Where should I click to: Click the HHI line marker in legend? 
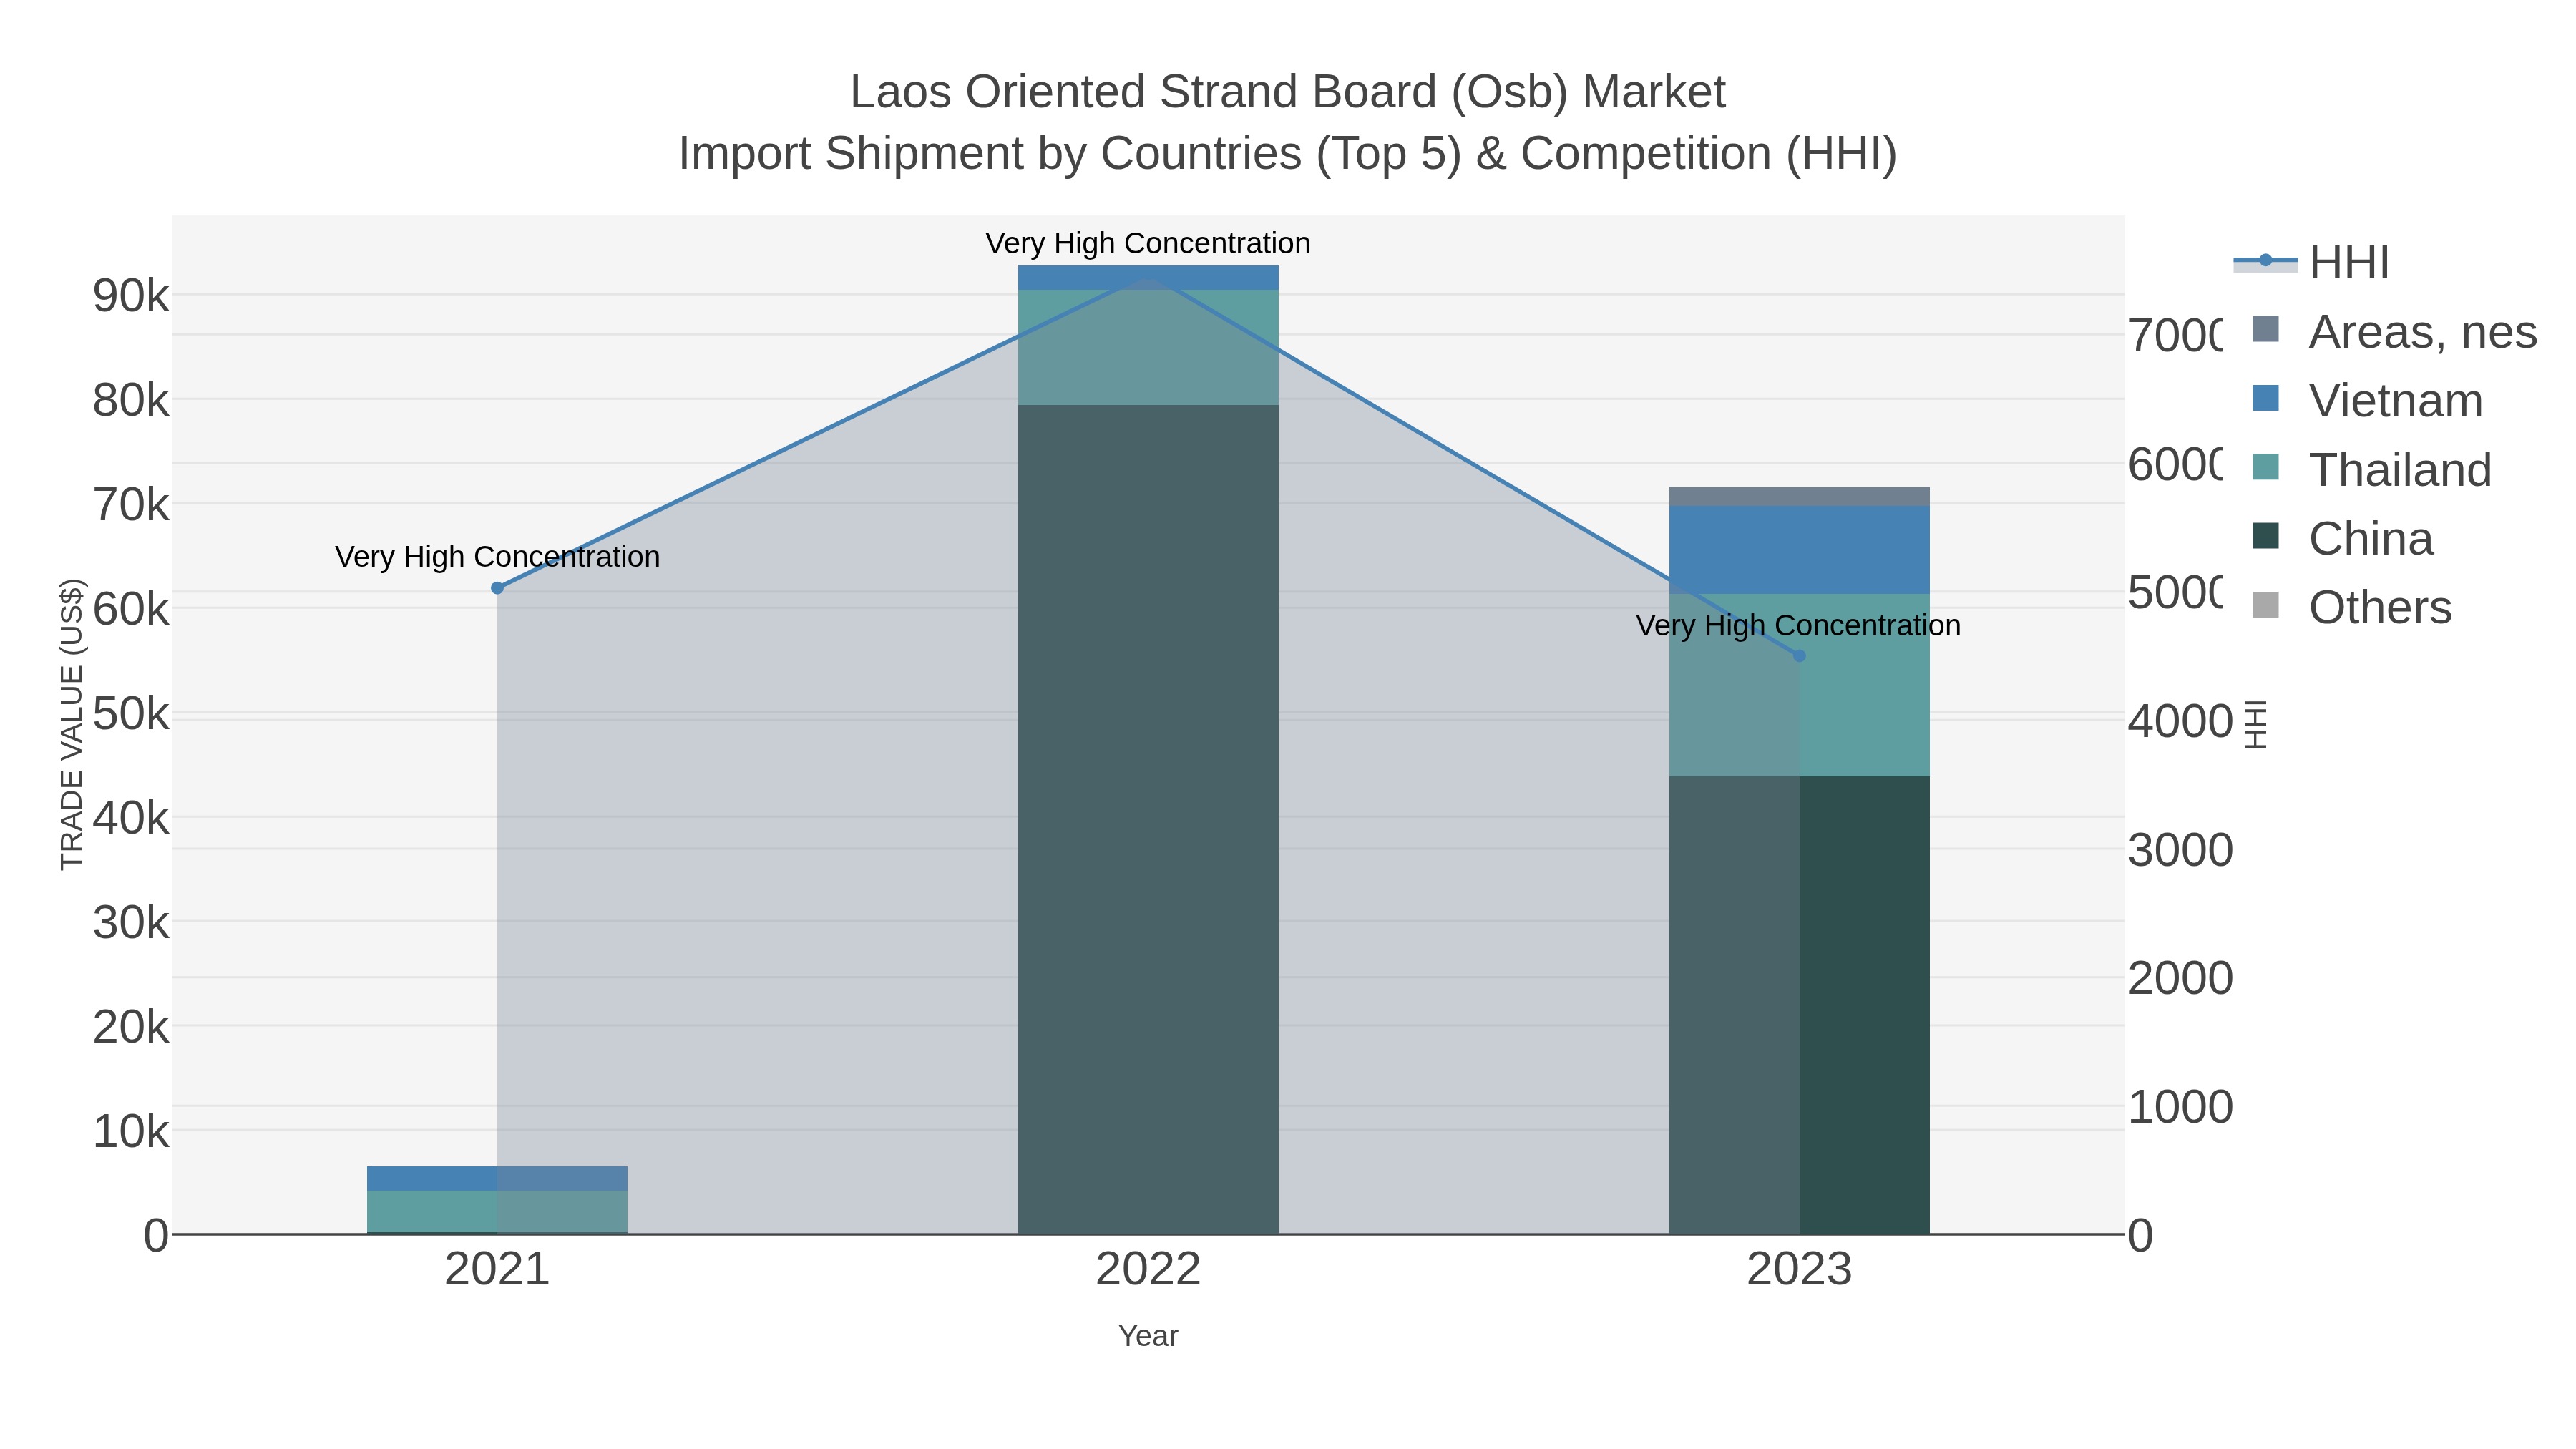pyautogui.click(x=2265, y=261)
